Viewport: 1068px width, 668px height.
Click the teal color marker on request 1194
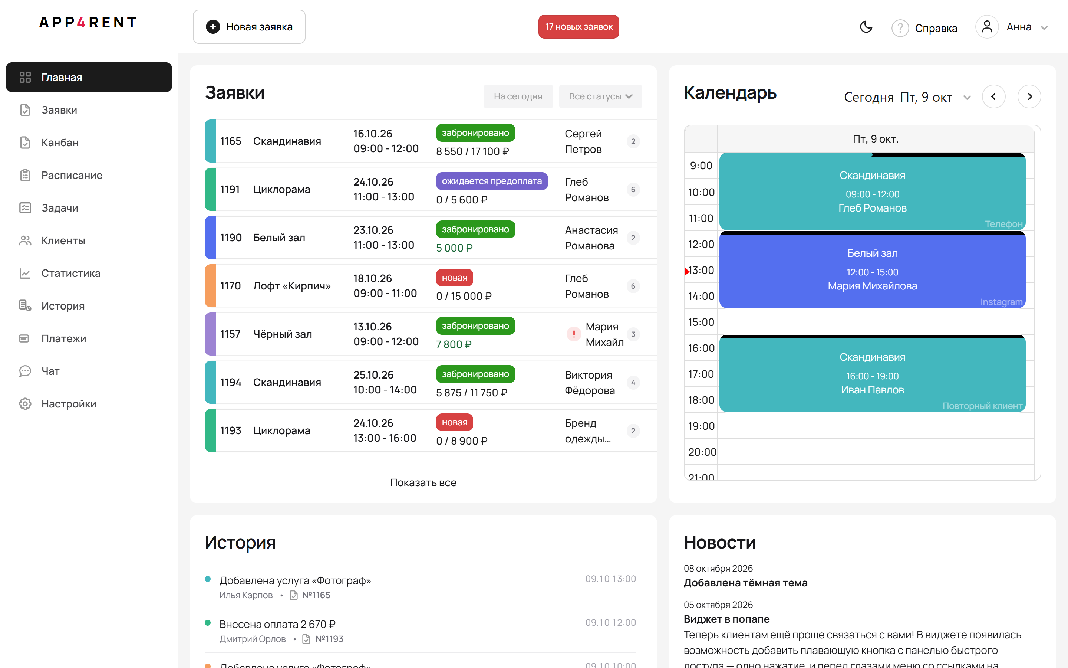pos(210,382)
